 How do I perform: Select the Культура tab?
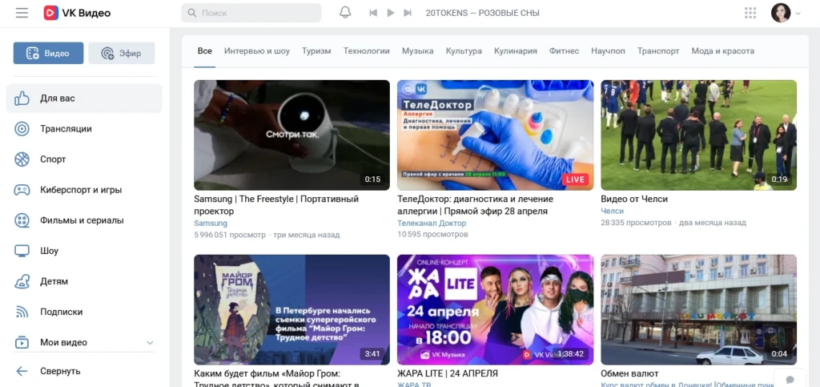pyautogui.click(x=464, y=51)
